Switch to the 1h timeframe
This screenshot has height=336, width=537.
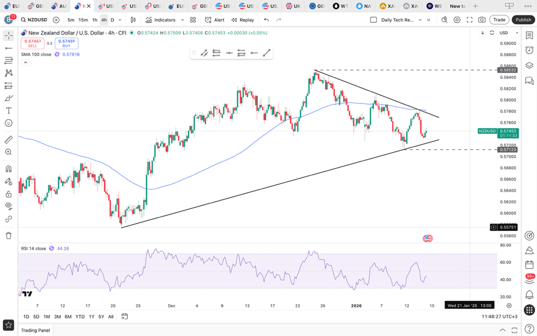pyautogui.click(x=95, y=20)
